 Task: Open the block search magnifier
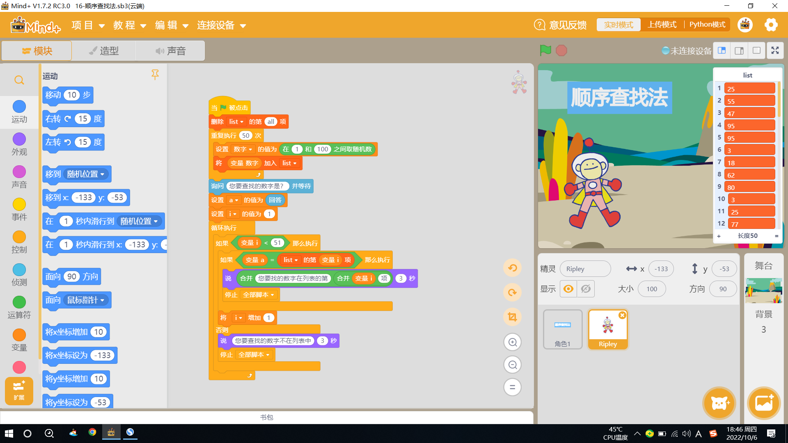click(19, 80)
